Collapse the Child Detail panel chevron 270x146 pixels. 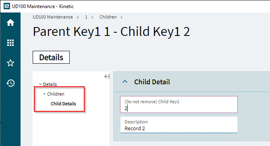[x=125, y=81]
